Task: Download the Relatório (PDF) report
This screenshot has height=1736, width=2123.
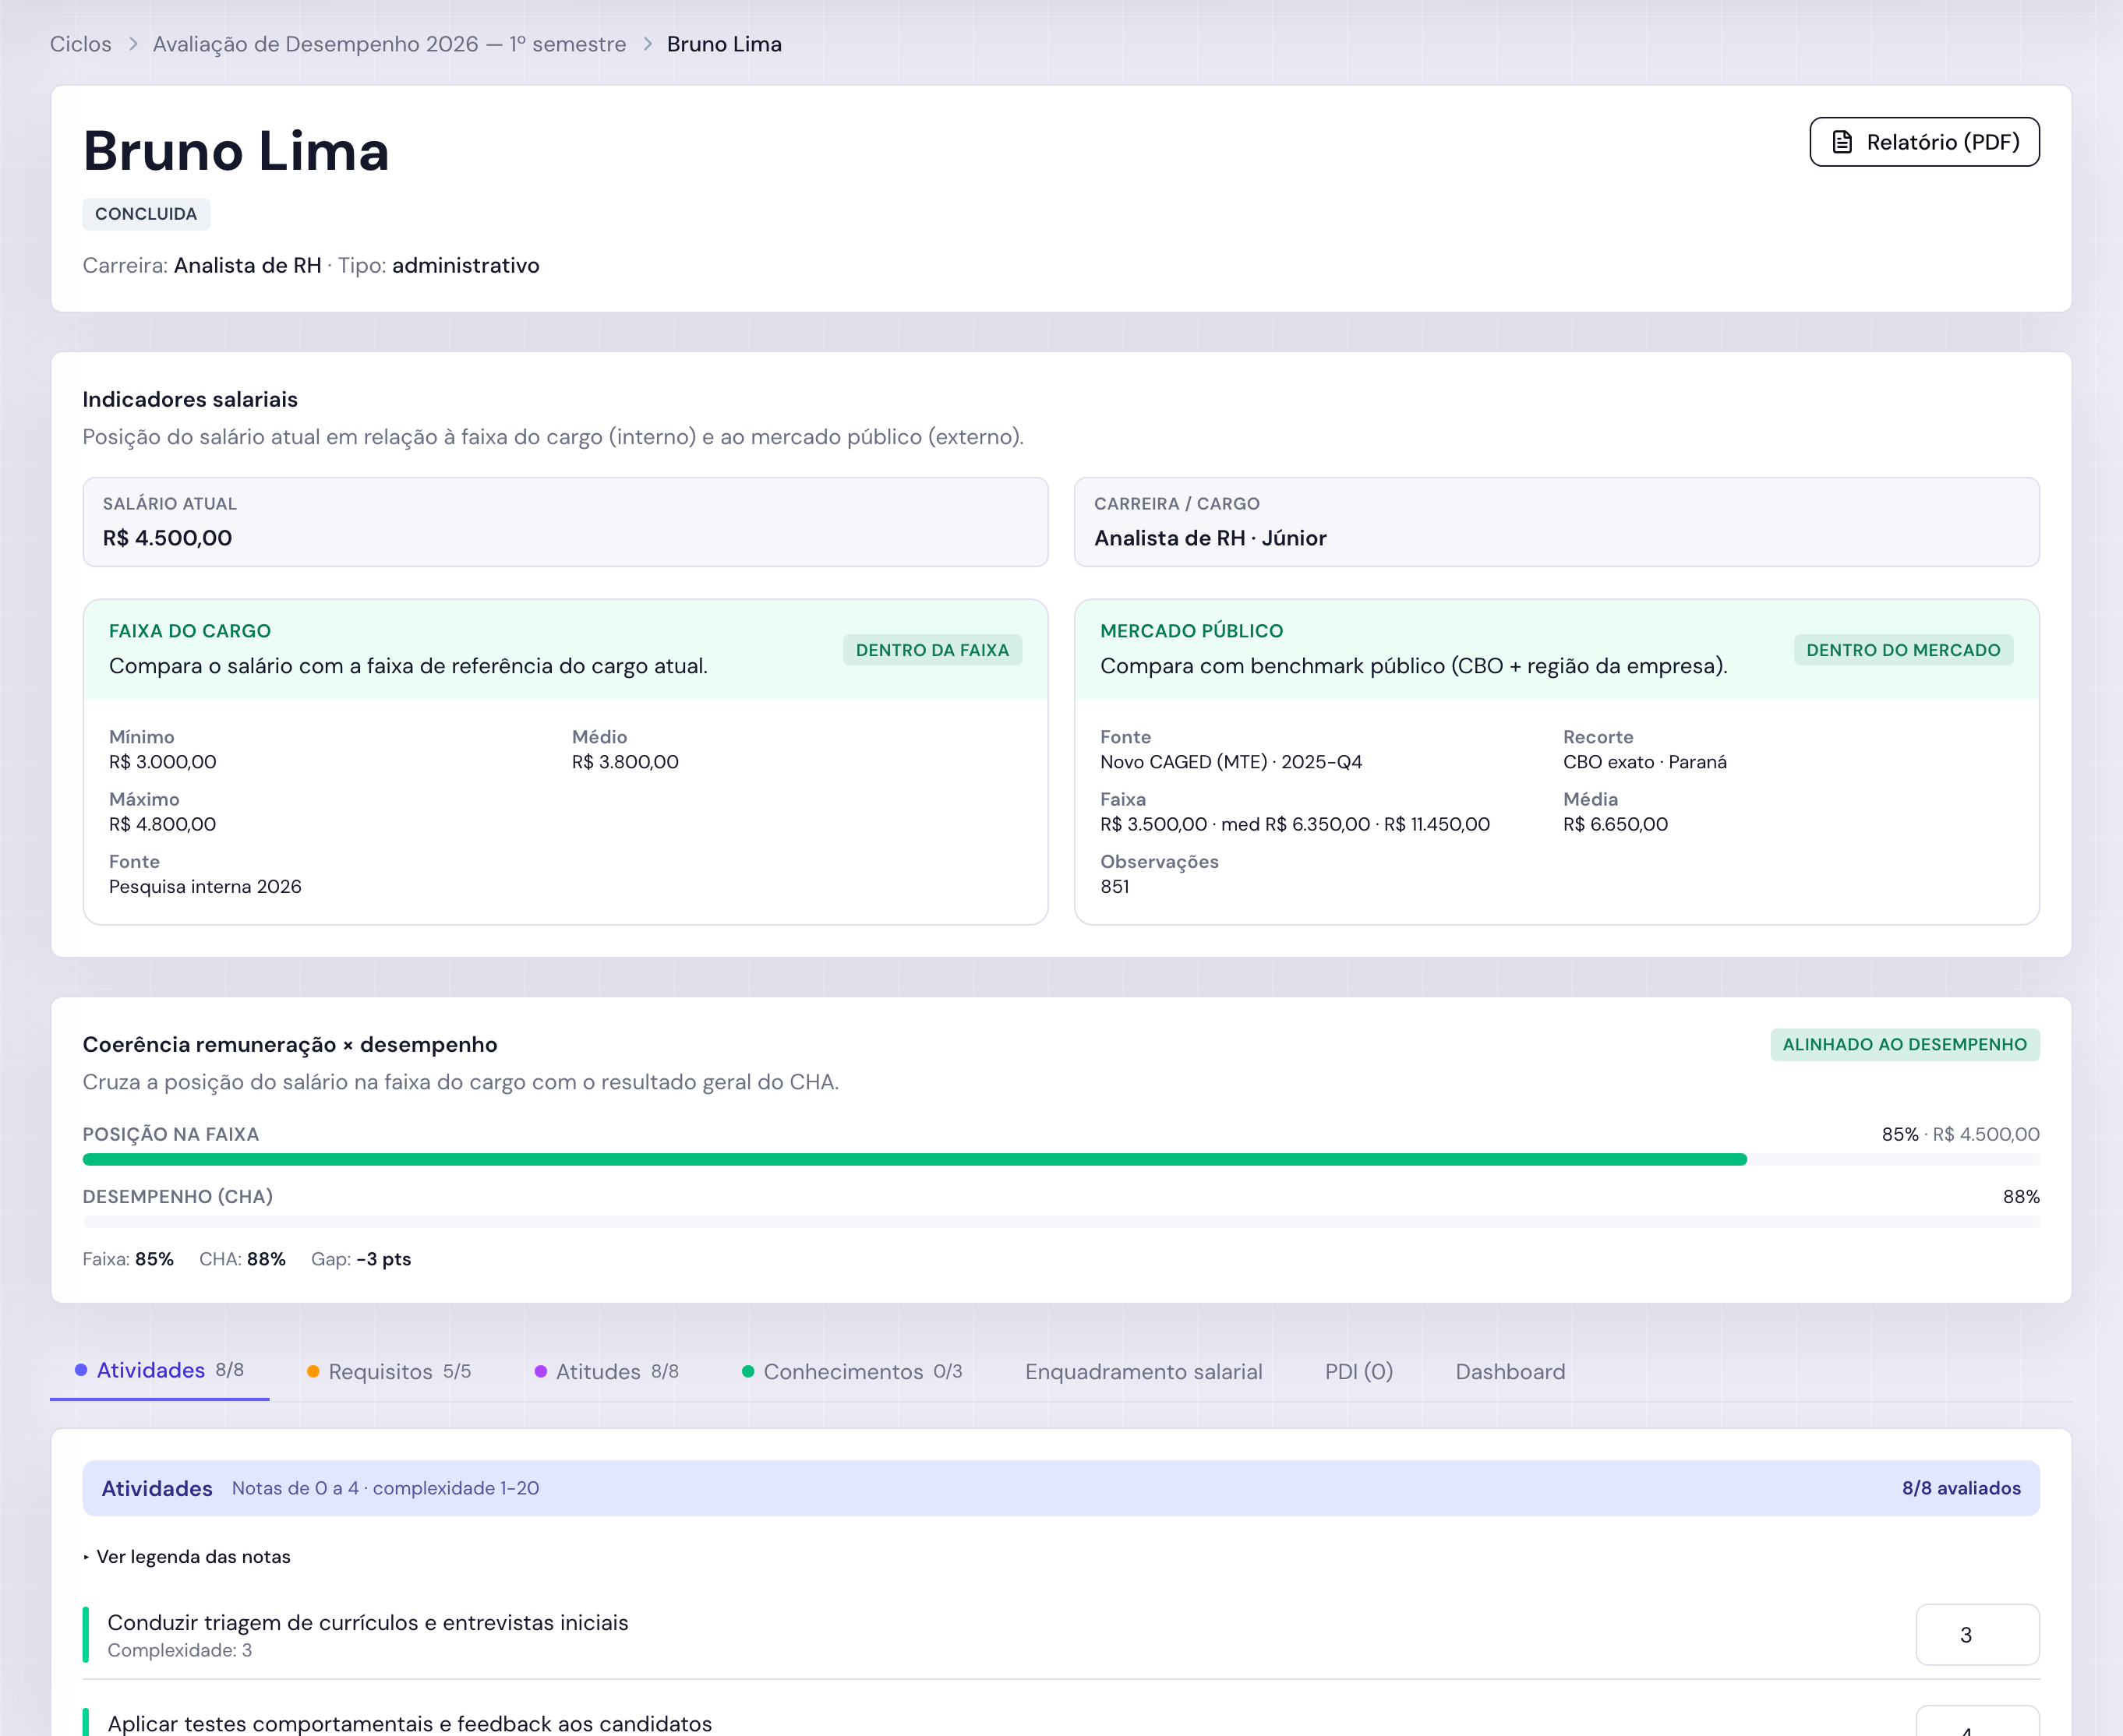Action: coord(1924,142)
